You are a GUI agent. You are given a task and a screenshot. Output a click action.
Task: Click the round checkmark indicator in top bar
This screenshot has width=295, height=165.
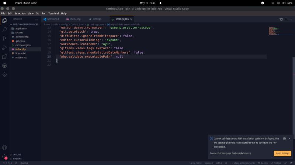263,3
